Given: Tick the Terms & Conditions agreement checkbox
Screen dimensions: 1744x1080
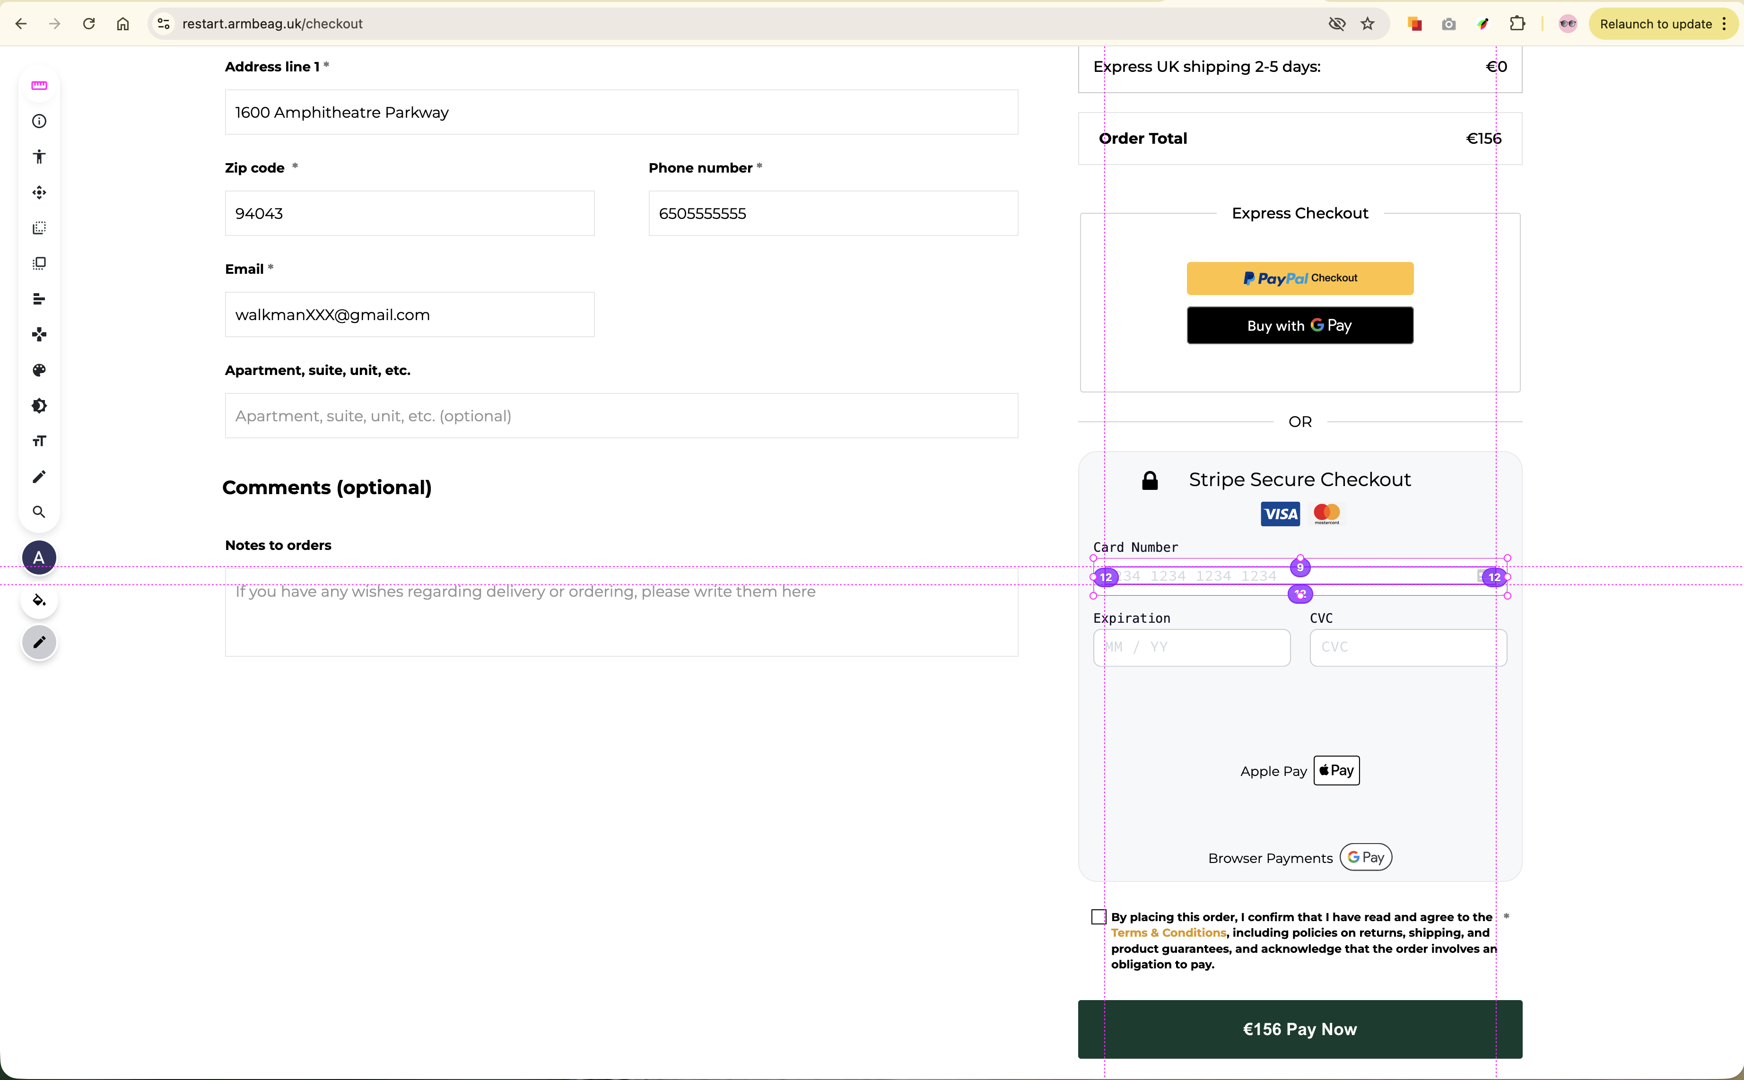Looking at the screenshot, I should pos(1099,917).
